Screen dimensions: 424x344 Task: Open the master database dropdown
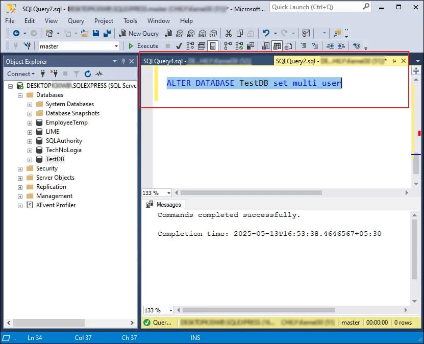pos(116,46)
